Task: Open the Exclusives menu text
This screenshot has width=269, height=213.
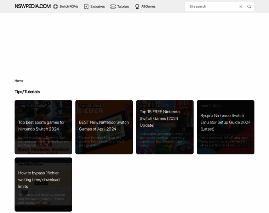Action: point(97,6)
